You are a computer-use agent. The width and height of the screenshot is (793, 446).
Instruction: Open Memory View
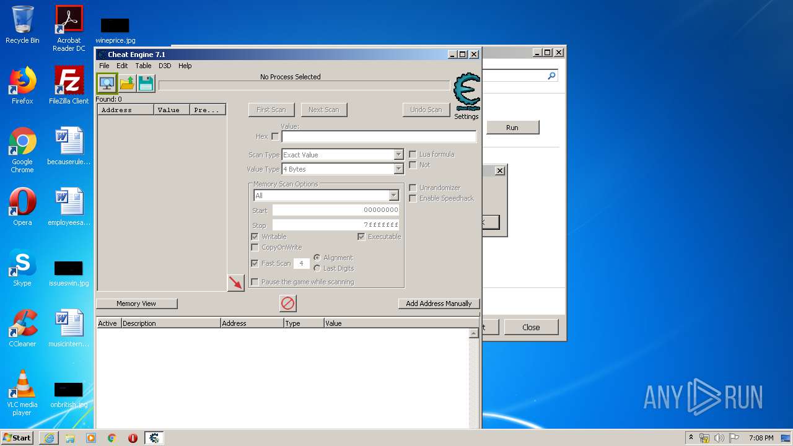(x=136, y=304)
